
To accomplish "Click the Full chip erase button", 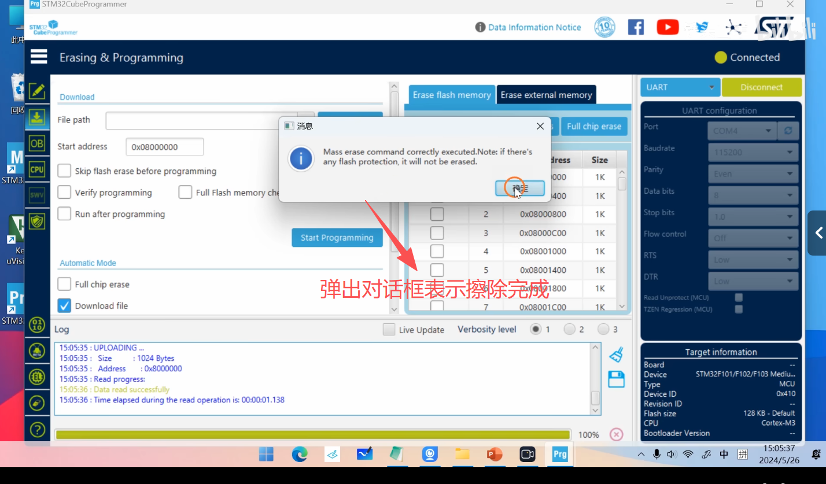I will click(594, 126).
